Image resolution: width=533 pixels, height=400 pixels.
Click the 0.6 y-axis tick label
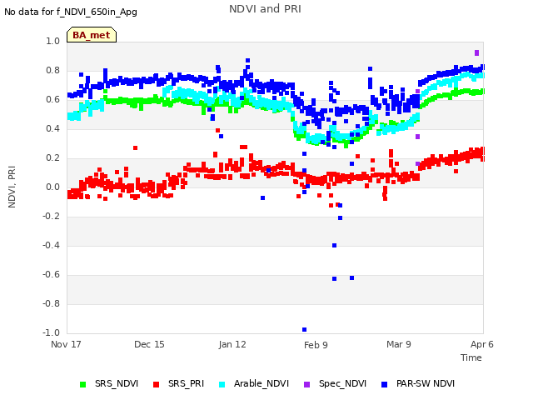(x=52, y=99)
